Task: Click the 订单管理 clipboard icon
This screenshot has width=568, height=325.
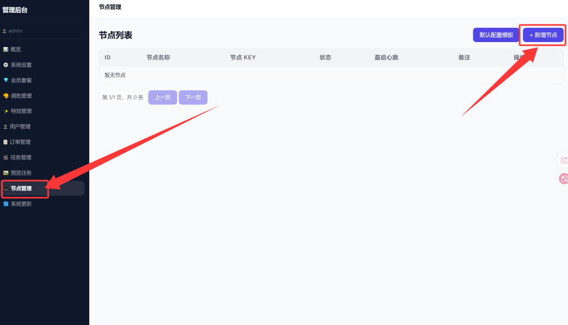Action: coord(6,142)
